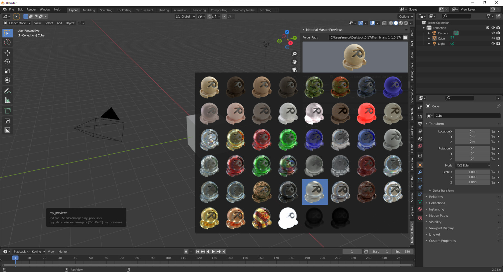Toggle visibility of the Camera object
This screenshot has width=503, height=272.
click(x=493, y=33)
